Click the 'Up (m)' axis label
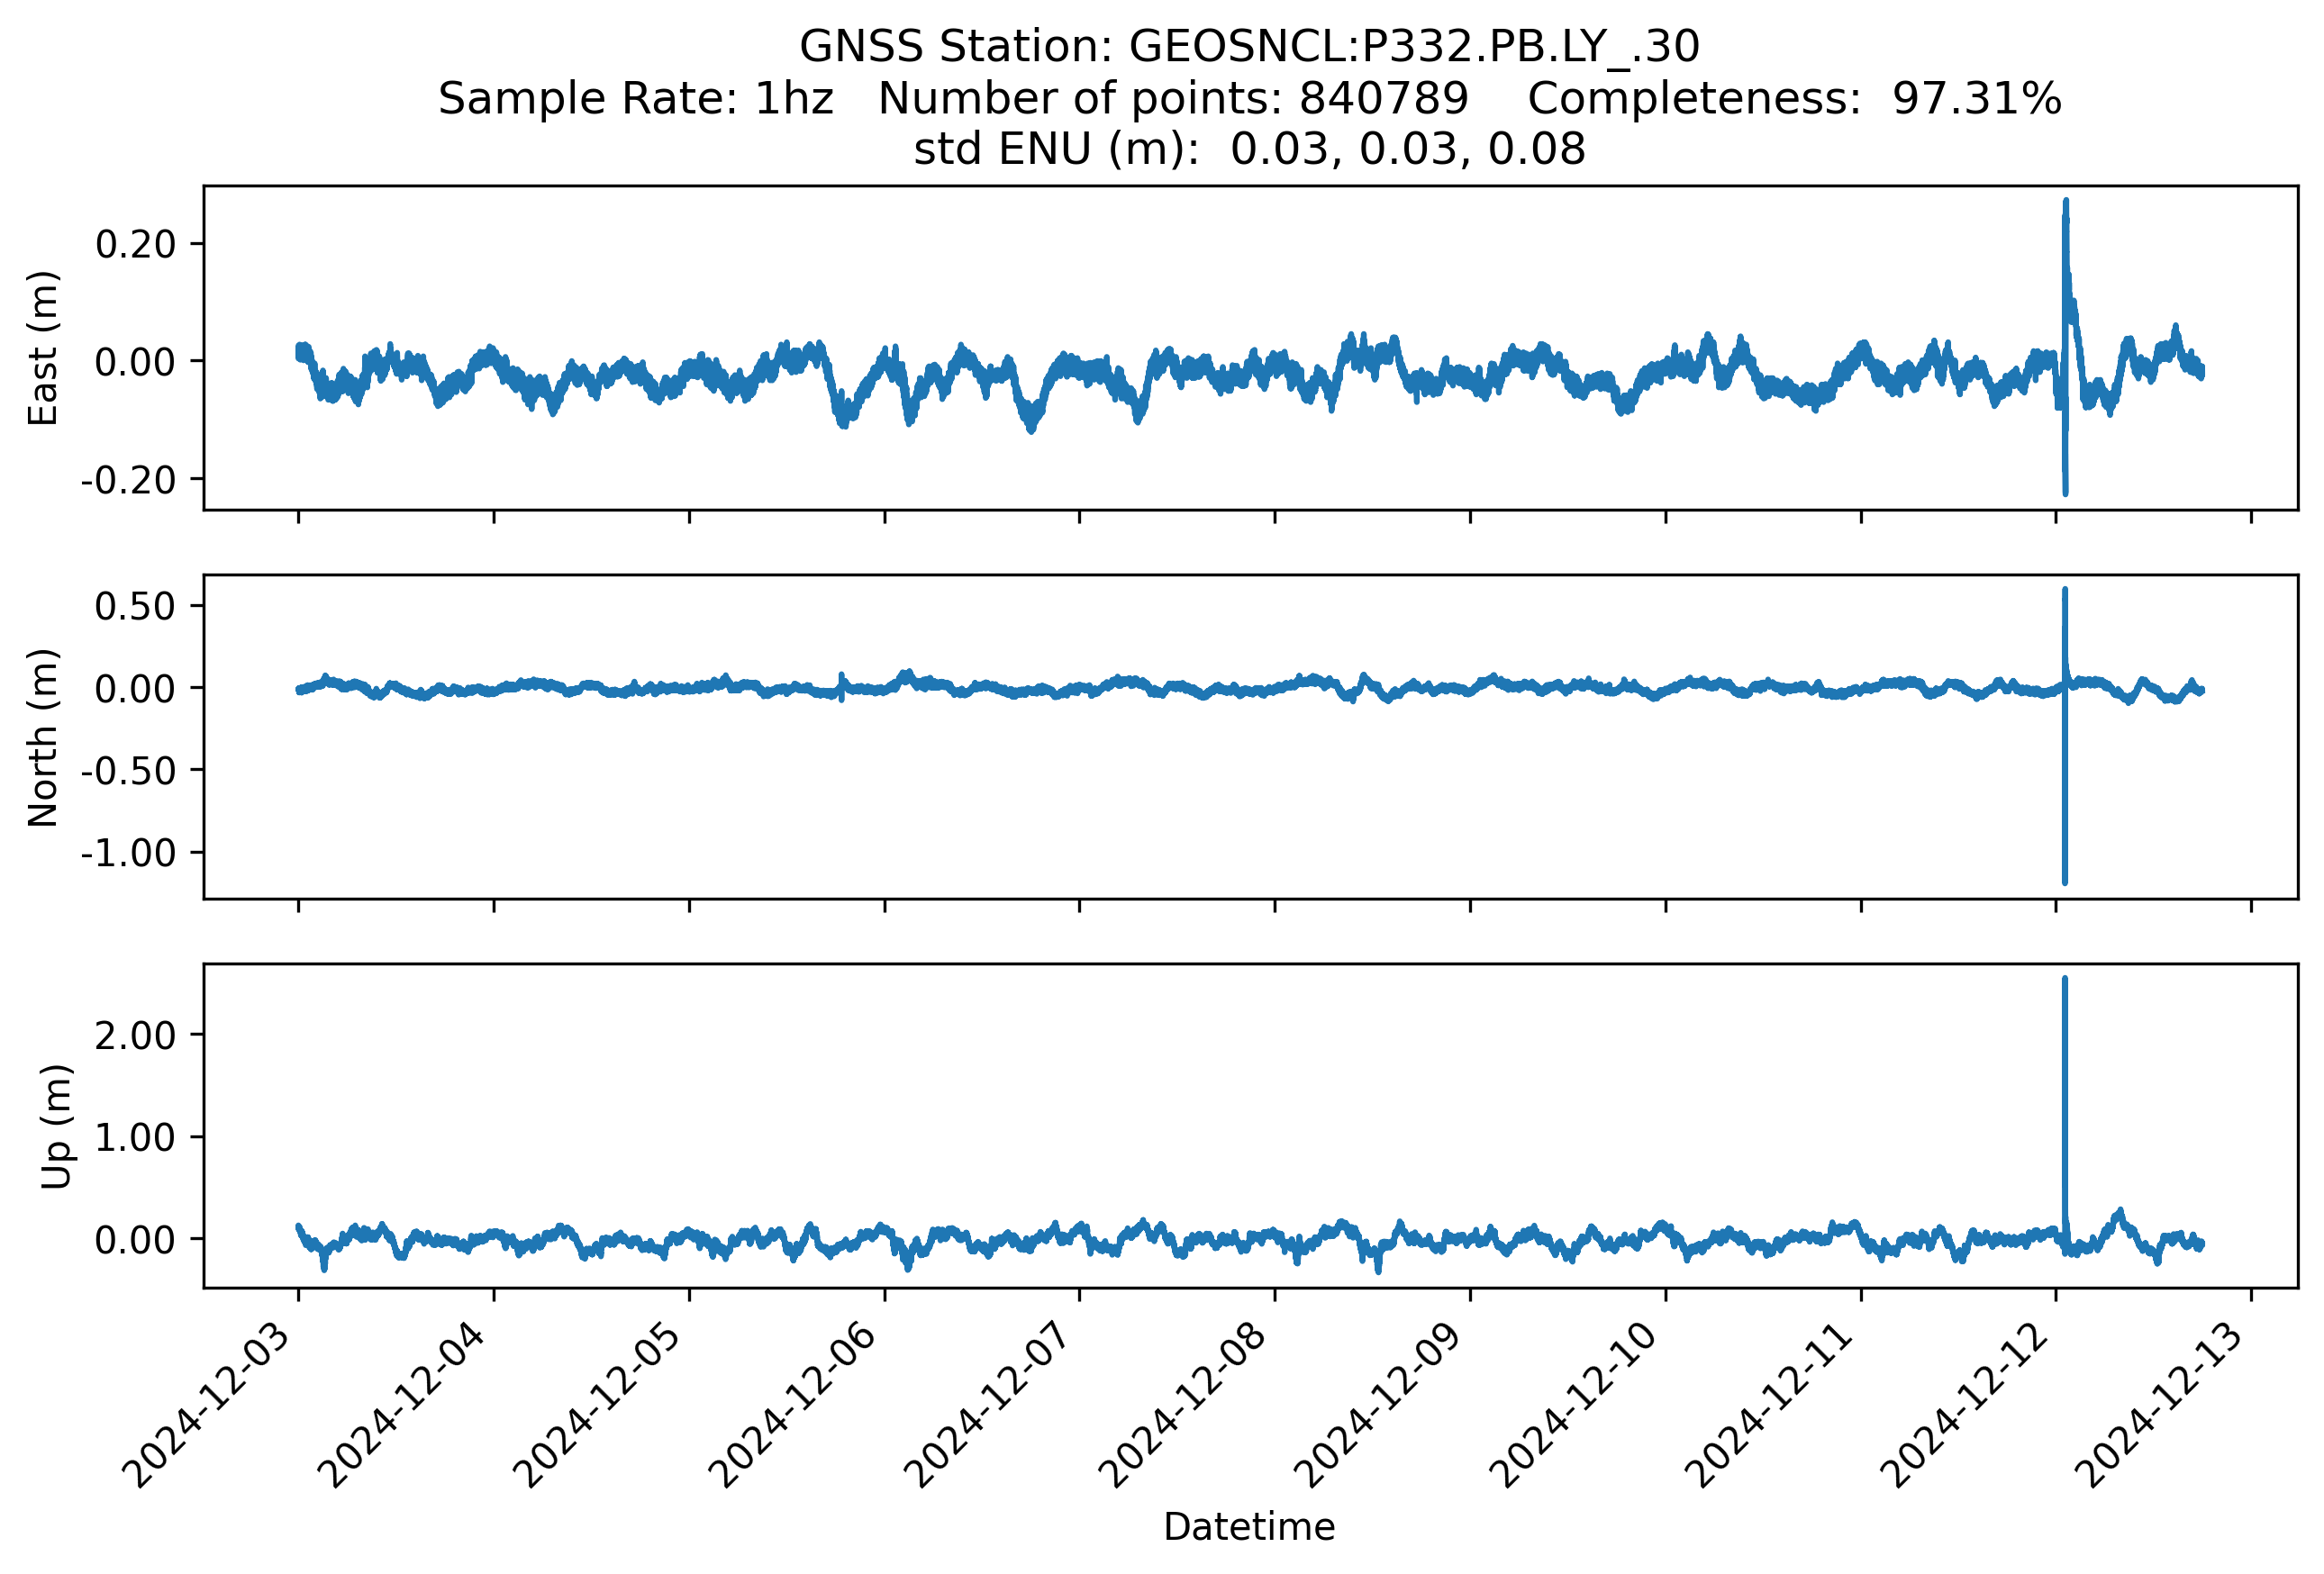Screen dimensions: 2324x1574 [56, 1126]
